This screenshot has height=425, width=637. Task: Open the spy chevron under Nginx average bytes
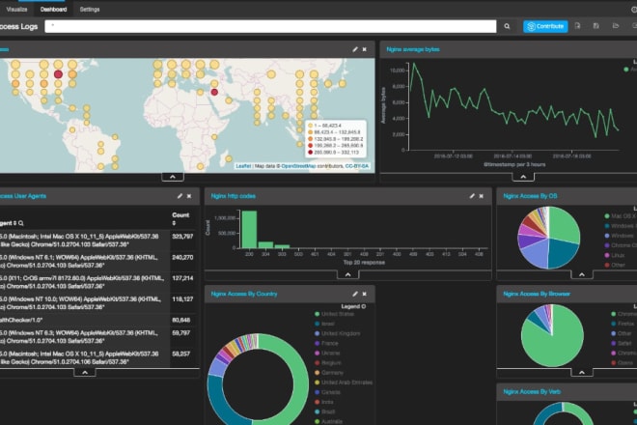[523, 177]
